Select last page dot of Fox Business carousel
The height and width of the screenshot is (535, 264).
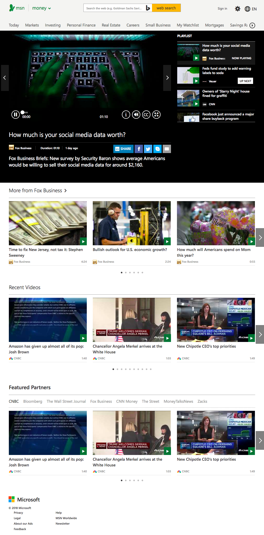point(142,273)
